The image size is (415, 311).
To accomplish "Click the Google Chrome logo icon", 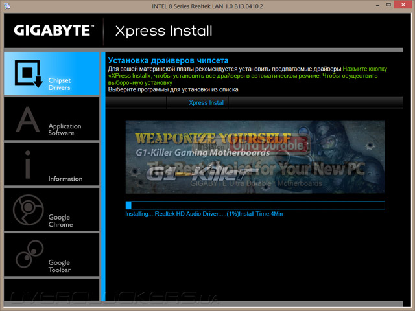I will click(29, 210).
